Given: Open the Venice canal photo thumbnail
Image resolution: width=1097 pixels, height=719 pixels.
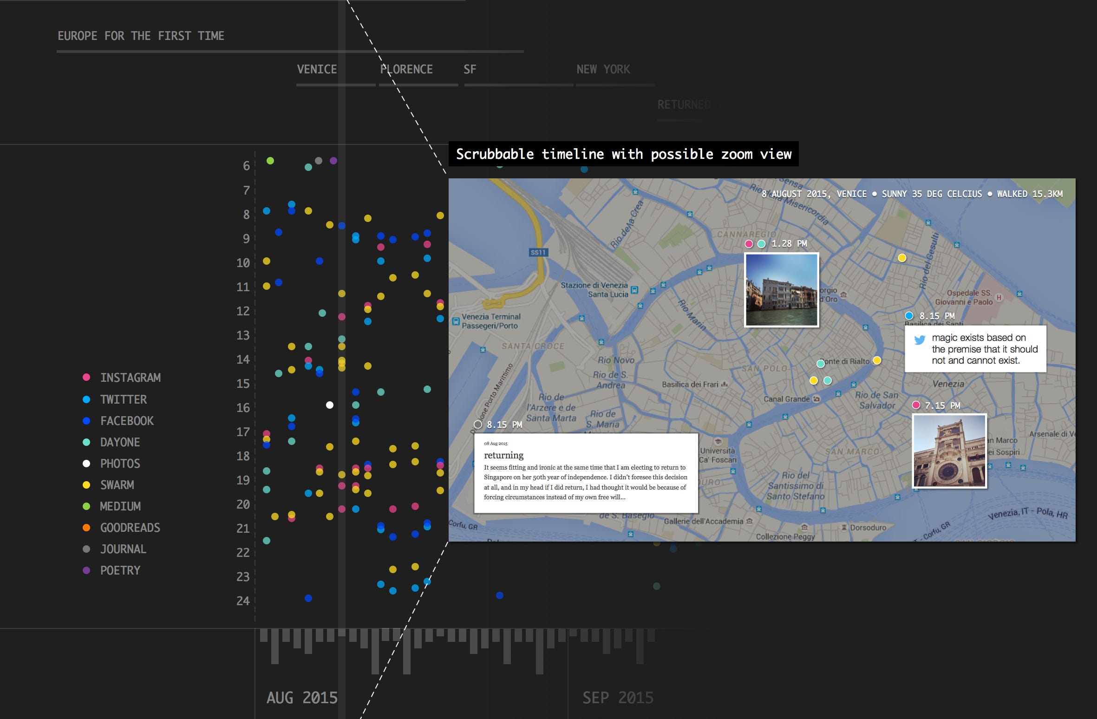Looking at the screenshot, I should coord(781,290).
